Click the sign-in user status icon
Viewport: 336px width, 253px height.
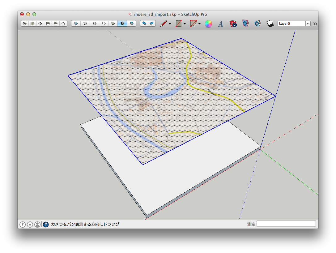point(37,224)
